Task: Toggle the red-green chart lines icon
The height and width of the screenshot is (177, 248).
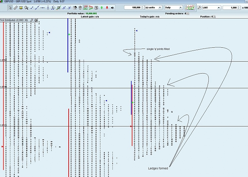Action: (x=86, y=8)
